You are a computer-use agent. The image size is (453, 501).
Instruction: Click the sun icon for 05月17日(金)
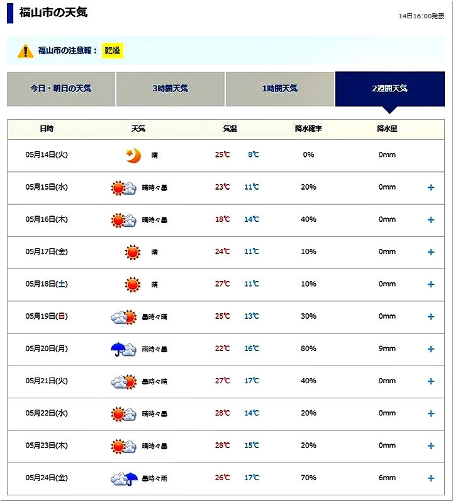click(x=132, y=252)
